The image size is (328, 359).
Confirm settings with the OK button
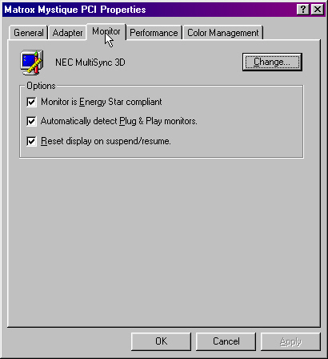(x=161, y=341)
